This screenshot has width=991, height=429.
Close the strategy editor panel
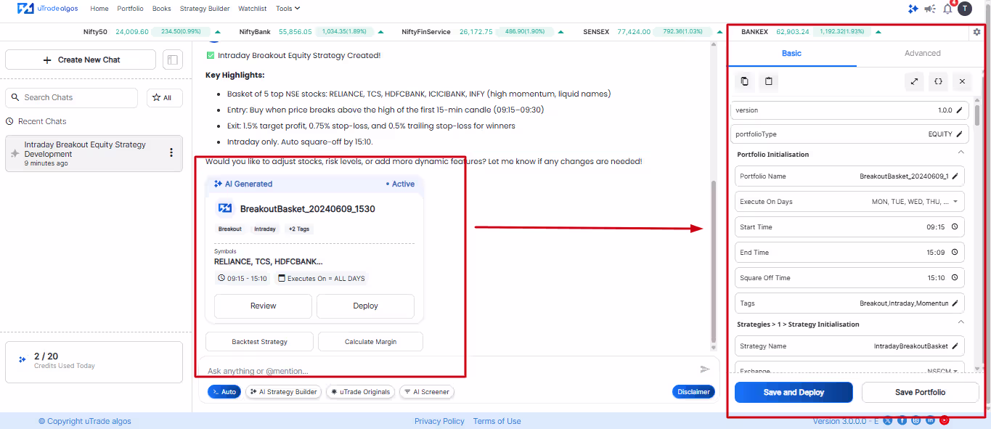pyautogui.click(x=962, y=81)
